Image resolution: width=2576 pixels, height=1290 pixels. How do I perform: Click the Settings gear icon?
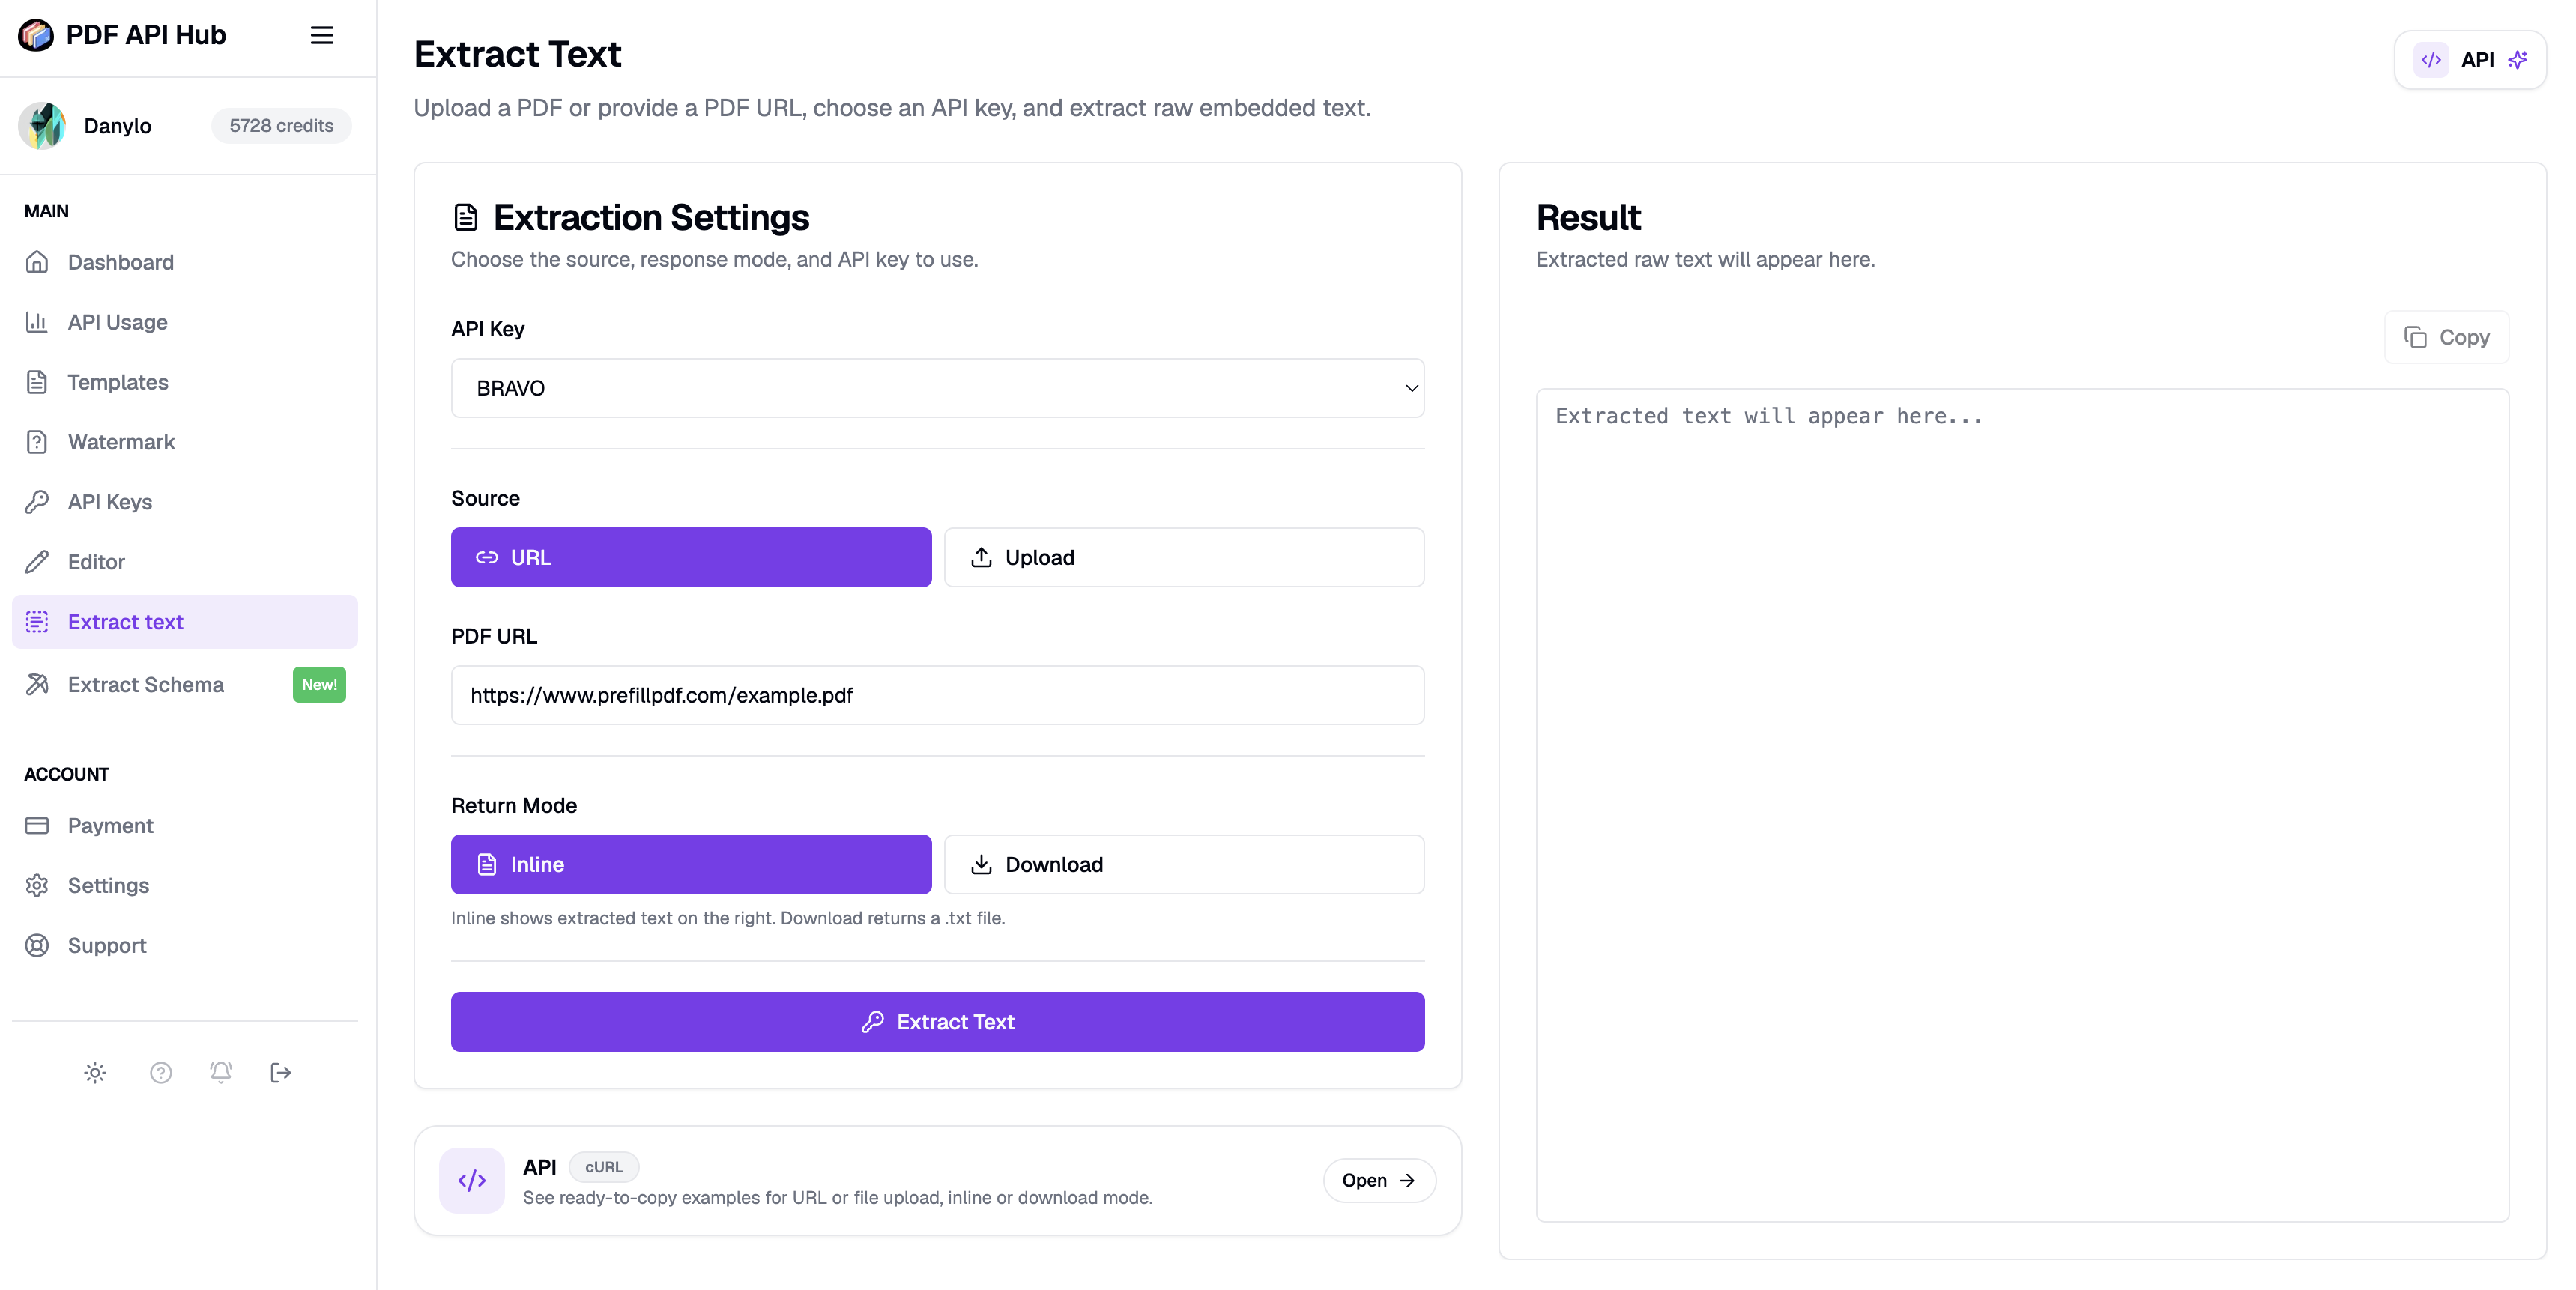(x=37, y=886)
